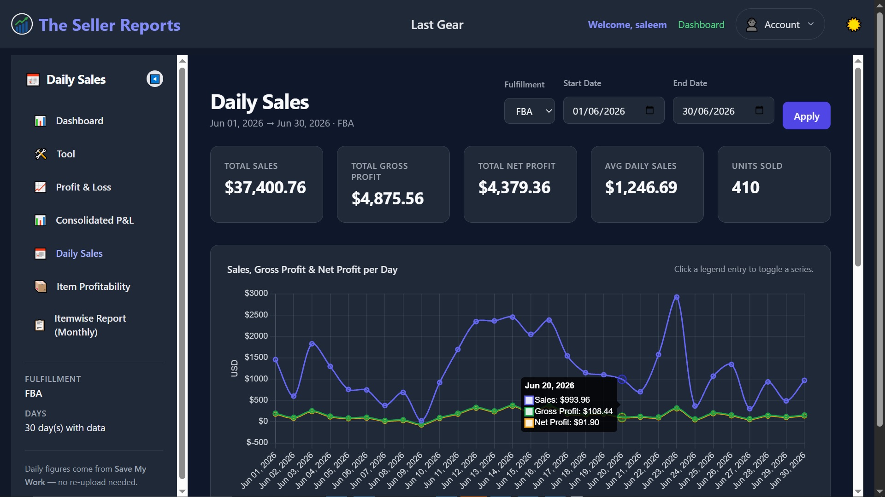Click the Dashboard bar chart sidebar icon

pyautogui.click(x=41, y=121)
